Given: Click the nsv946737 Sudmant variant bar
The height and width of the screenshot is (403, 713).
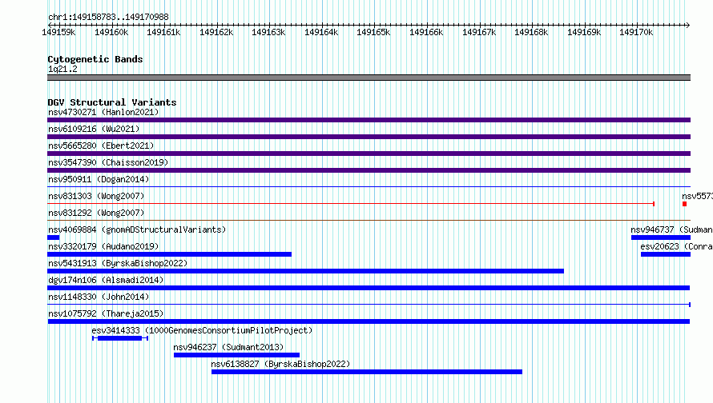Looking at the screenshot, I should click(x=661, y=237).
